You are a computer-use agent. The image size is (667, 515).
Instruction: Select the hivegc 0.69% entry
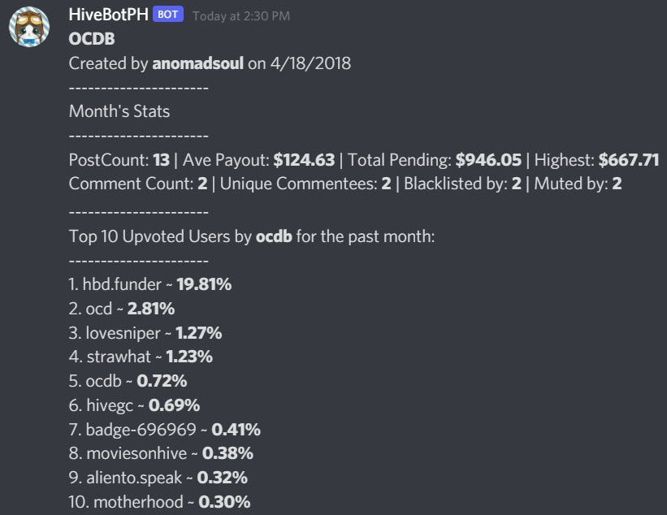[134, 405]
